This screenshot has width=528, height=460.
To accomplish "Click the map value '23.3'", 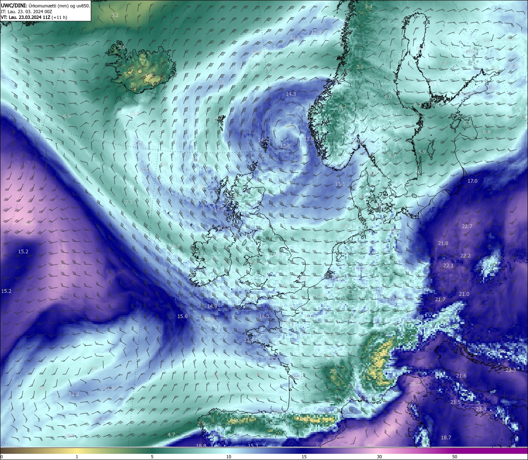I will click(511, 370).
